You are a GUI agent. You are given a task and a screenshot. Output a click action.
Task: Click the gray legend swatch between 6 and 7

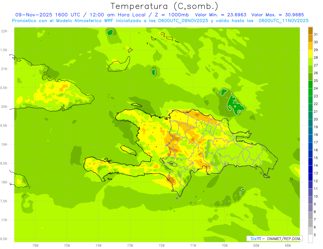(x=310, y=223)
